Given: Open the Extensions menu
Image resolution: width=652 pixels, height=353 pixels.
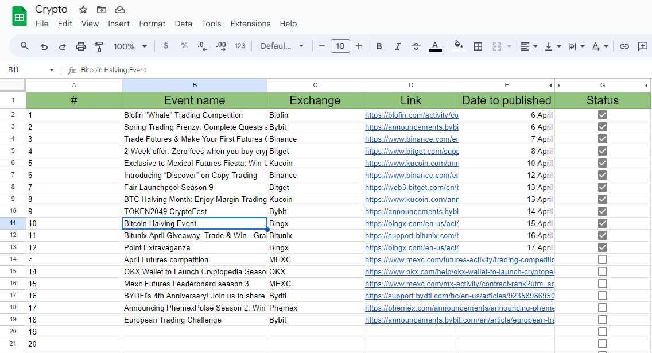Looking at the screenshot, I should (250, 24).
